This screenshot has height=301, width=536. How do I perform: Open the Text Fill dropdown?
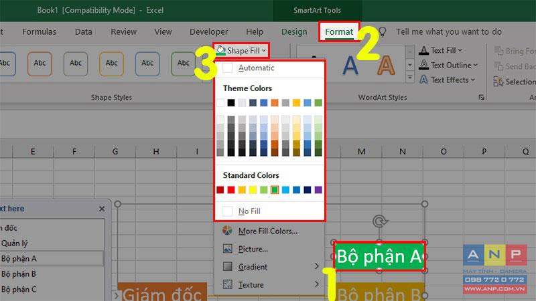(441, 51)
